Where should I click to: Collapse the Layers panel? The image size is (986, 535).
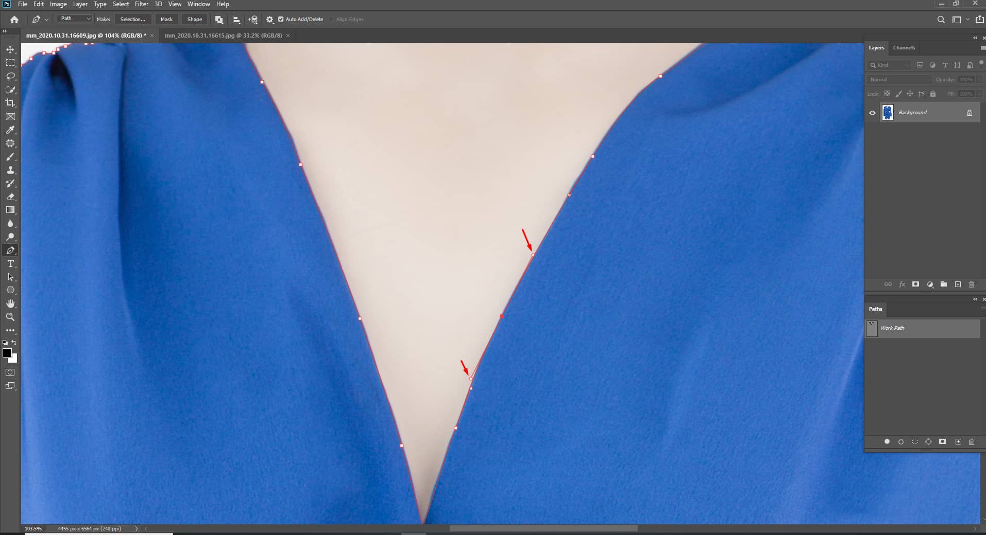click(x=975, y=38)
